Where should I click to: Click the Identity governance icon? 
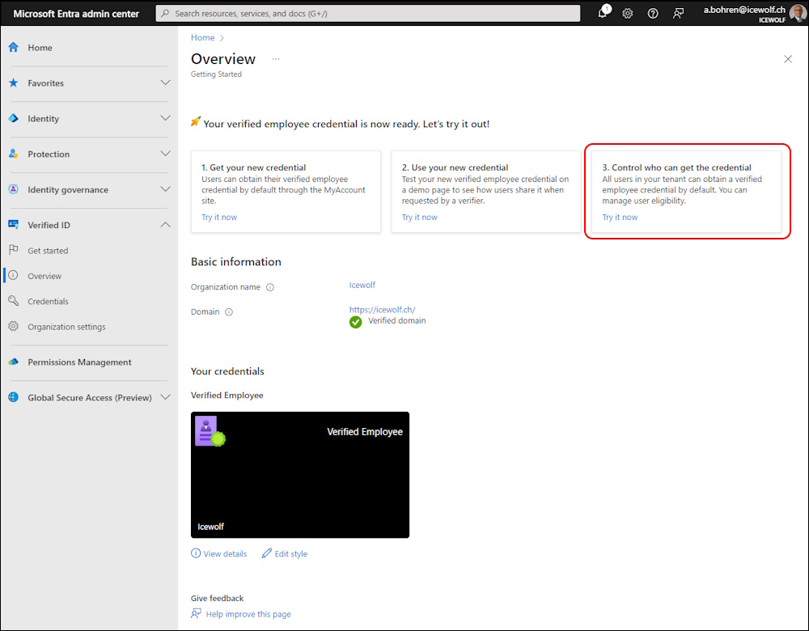pos(14,189)
